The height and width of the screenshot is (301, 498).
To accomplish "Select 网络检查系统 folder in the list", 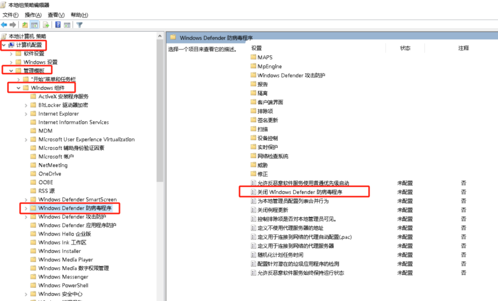I will pyautogui.click(x=273, y=156).
